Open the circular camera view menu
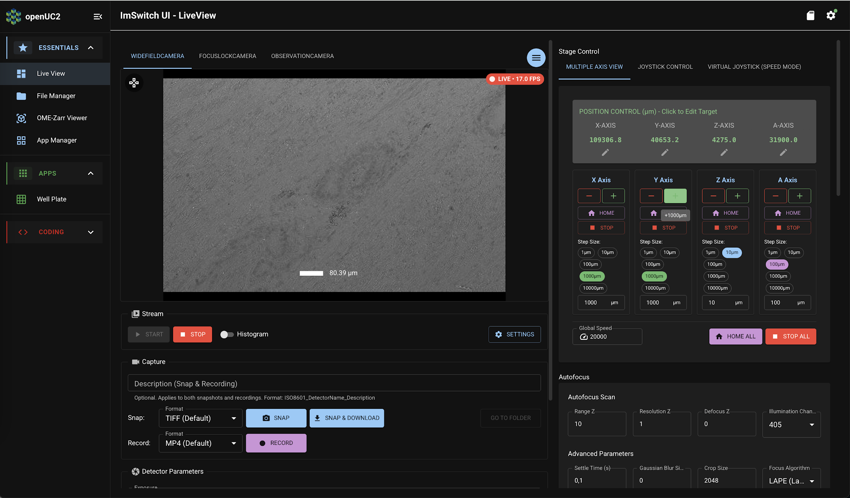The width and height of the screenshot is (850, 498). [x=536, y=58]
